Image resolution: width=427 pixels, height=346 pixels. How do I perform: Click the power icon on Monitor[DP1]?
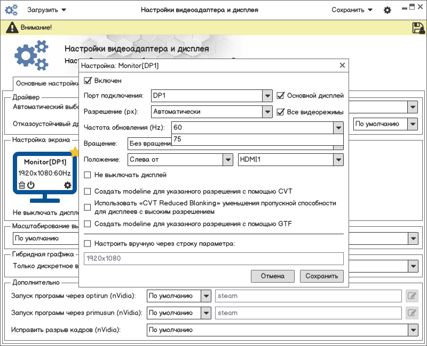pyautogui.click(x=31, y=185)
